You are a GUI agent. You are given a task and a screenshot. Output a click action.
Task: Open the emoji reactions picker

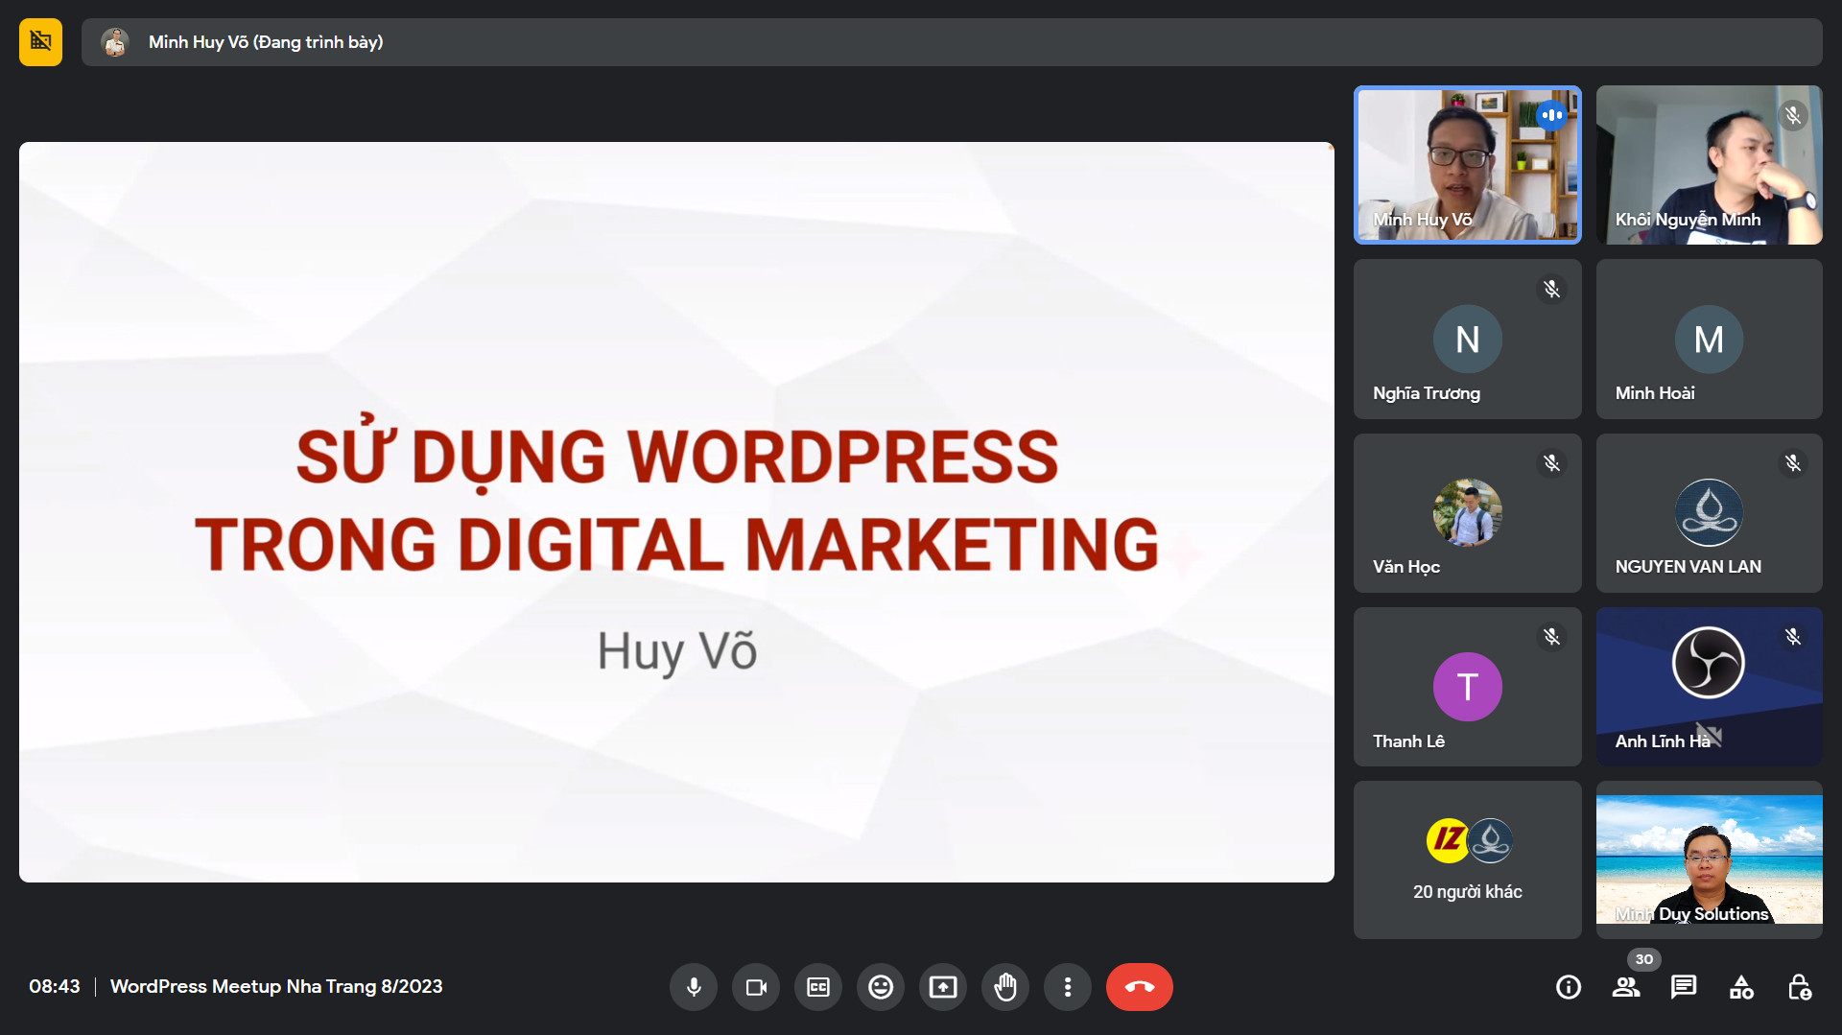pyautogui.click(x=881, y=987)
